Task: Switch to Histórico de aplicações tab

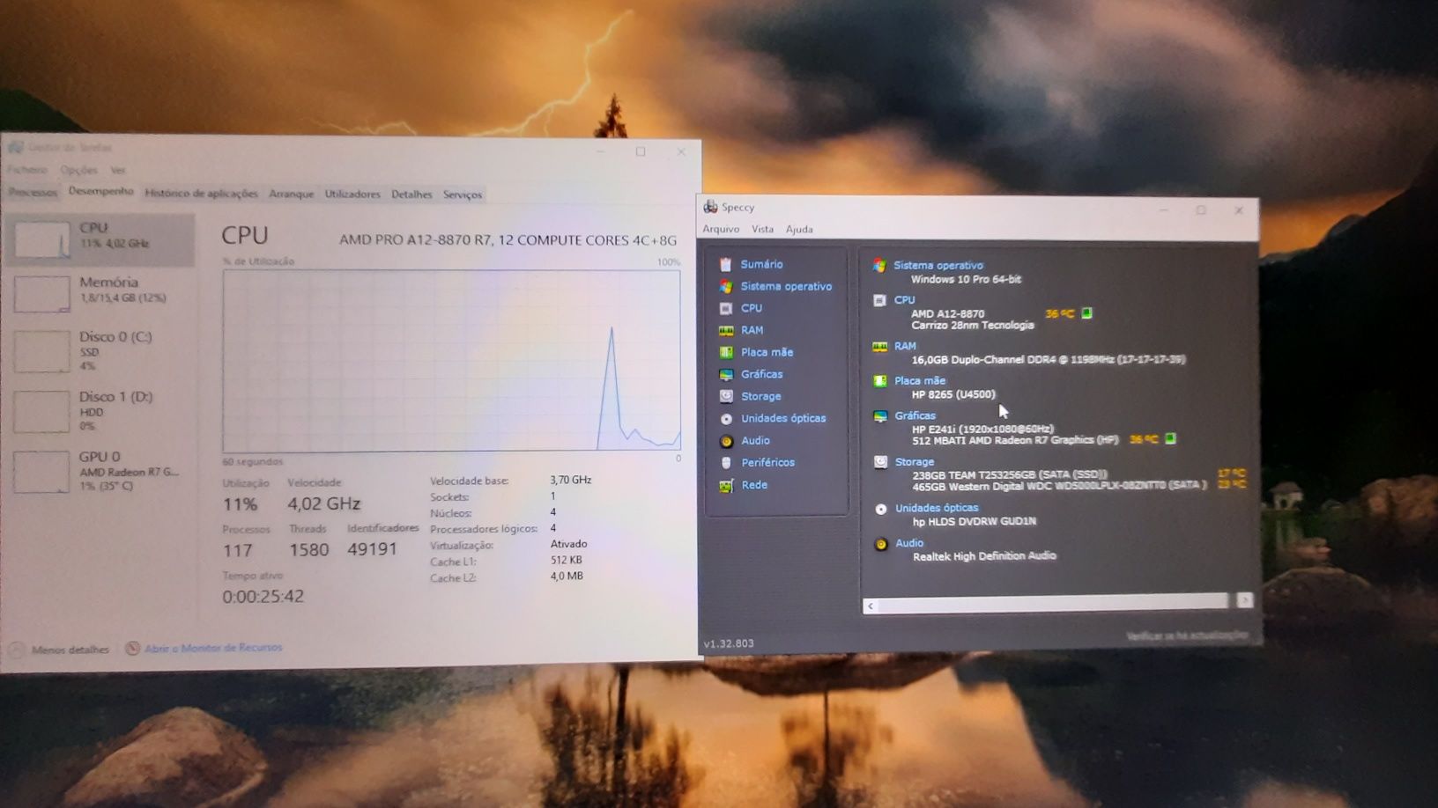Action: click(x=201, y=194)
